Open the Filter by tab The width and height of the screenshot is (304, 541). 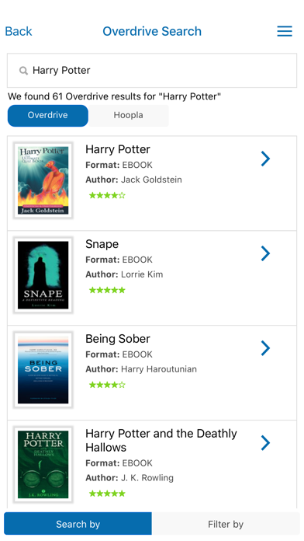226,524
